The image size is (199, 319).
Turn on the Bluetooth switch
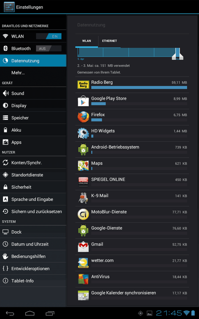point(49,48)
